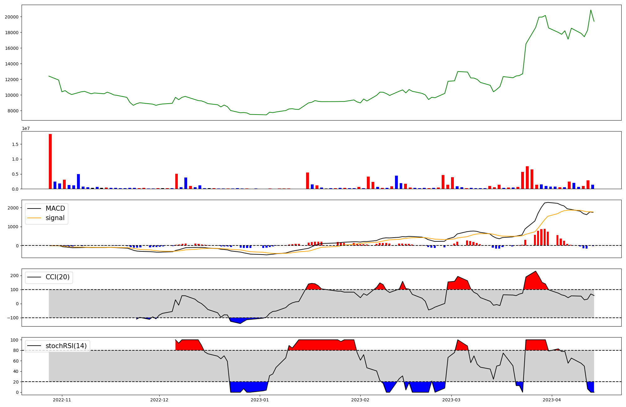This screenshot has width=626, height=407.
Task: Click the 8000 price axis label
Action: (x=13, y=111)
